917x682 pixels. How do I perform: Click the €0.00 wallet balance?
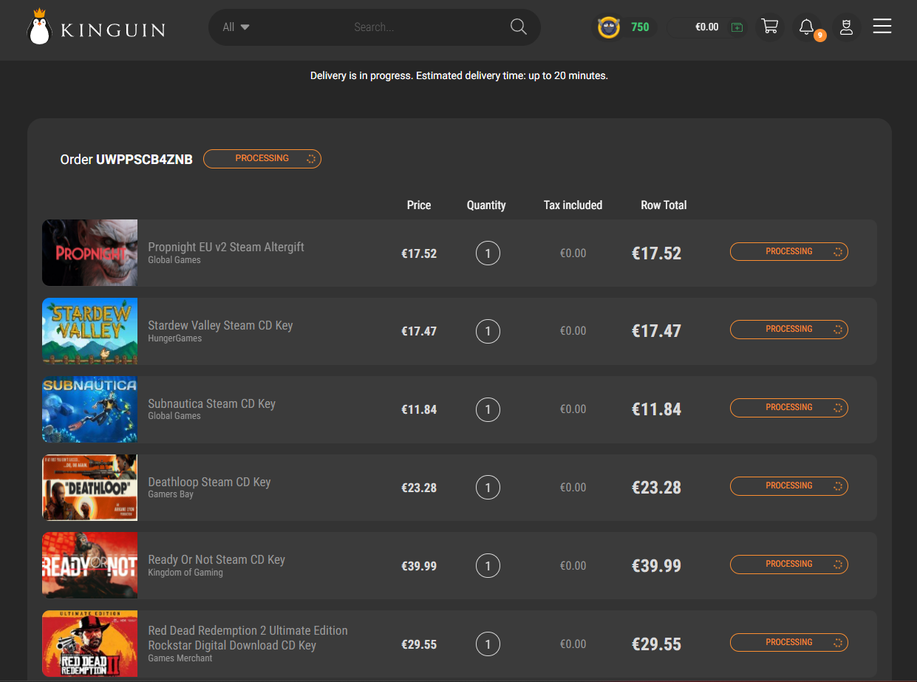click(707, 27)
